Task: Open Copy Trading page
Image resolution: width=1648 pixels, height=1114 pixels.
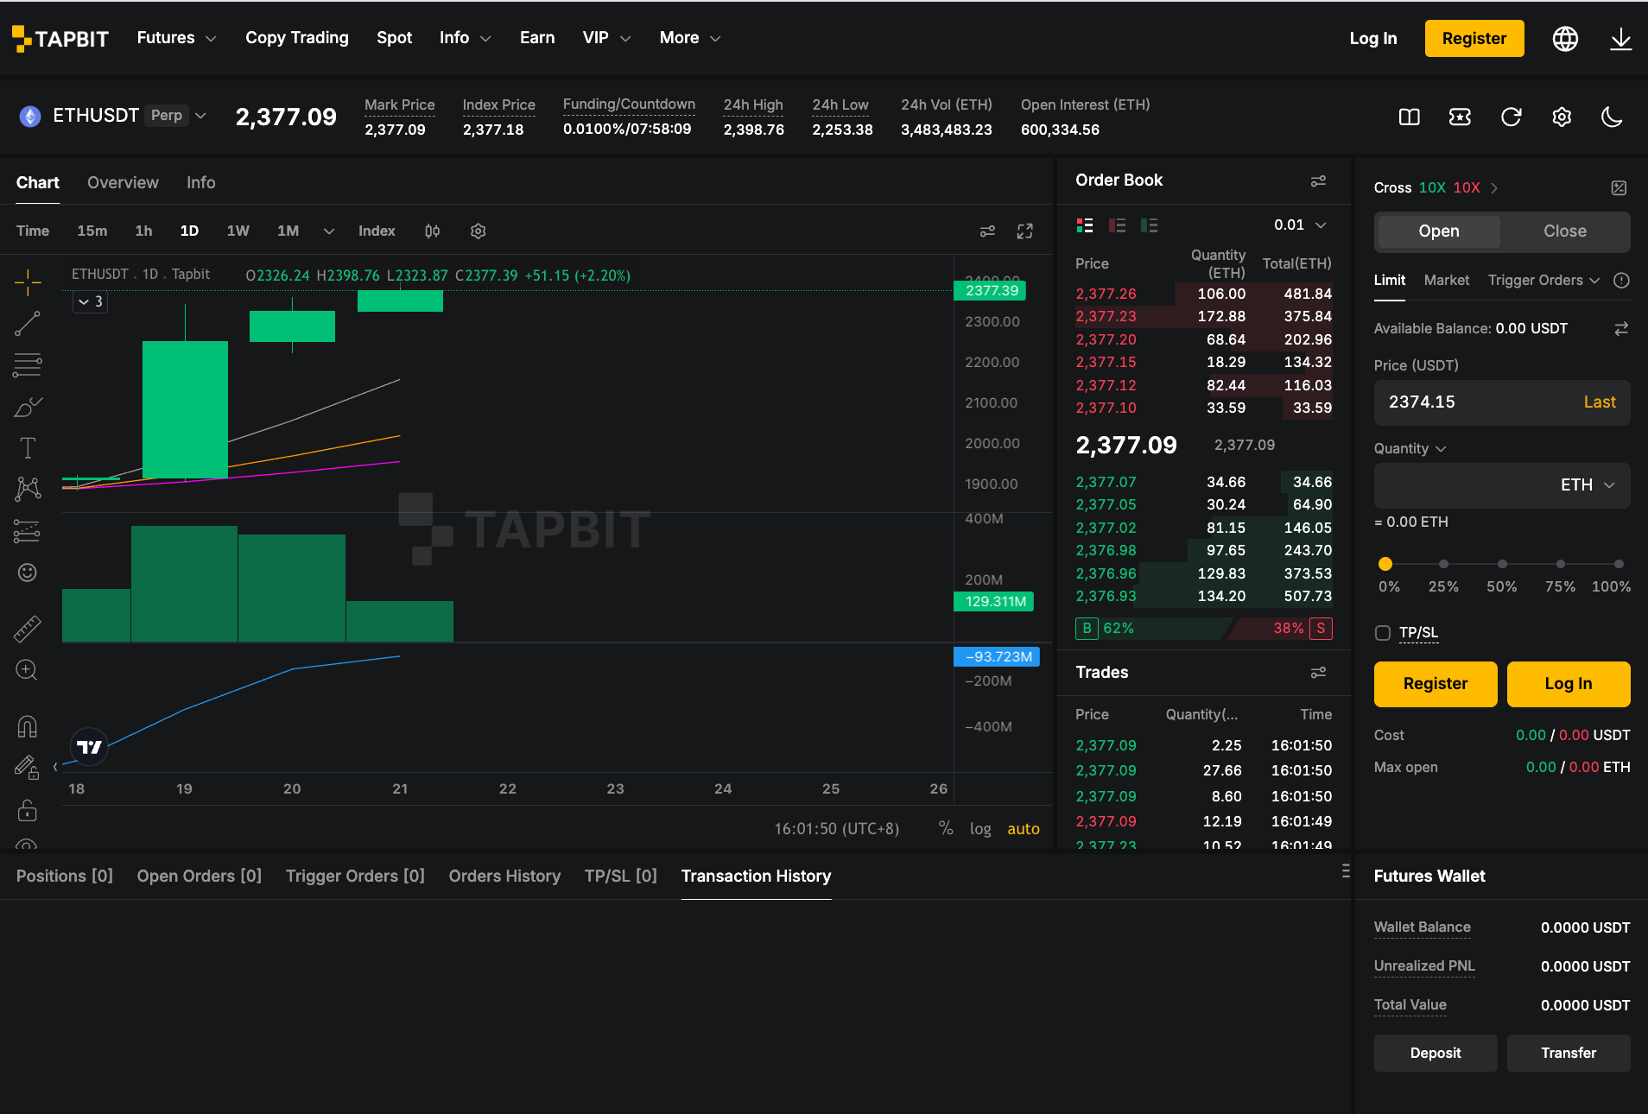Action: 297,38
